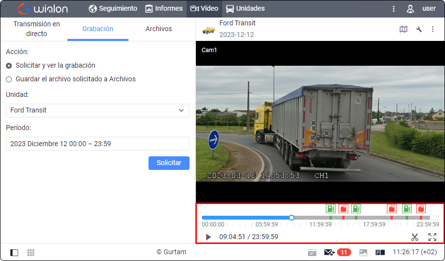
Task: Click the first green fueling marker on timeline
Action: [331, 208]
